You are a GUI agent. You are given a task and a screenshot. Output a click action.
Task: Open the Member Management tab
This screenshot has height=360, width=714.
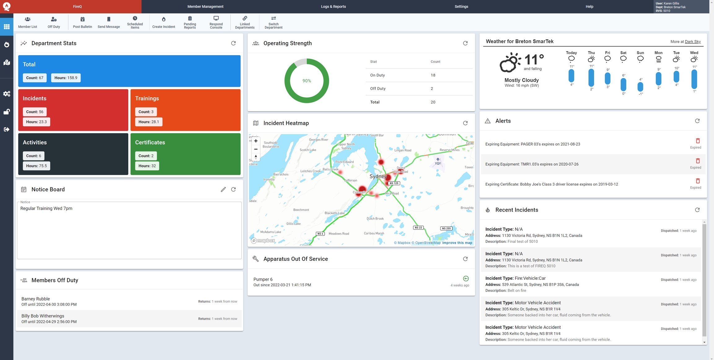[205, 7]
